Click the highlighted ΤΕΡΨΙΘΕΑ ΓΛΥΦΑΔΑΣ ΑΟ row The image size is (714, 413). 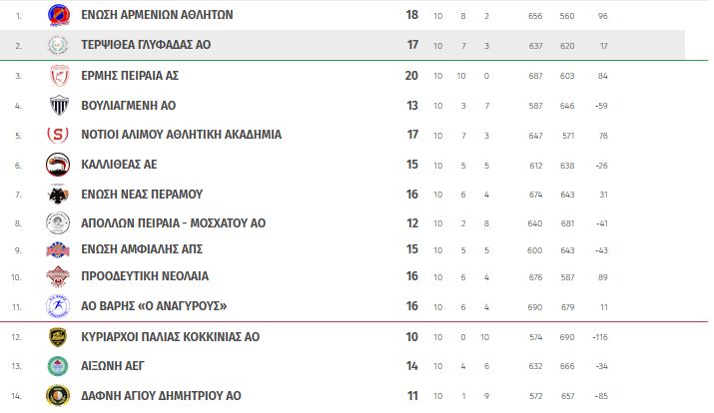(343, 45)
